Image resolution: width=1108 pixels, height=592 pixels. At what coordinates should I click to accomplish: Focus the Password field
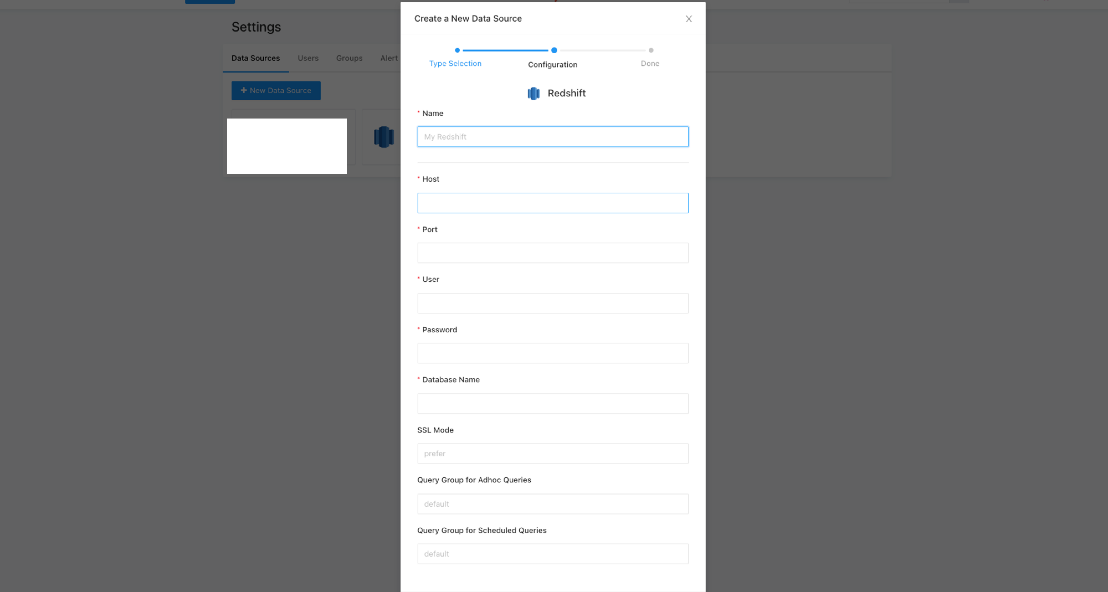point(553,353)
